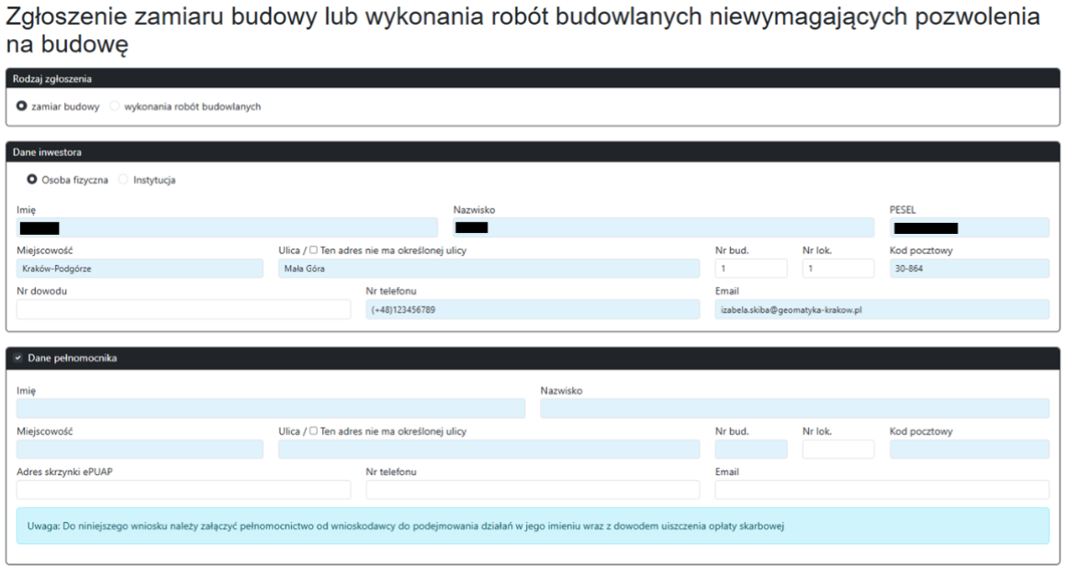Click the investor "Imię" input field
1066x566 pixels.
coord(230,227)
